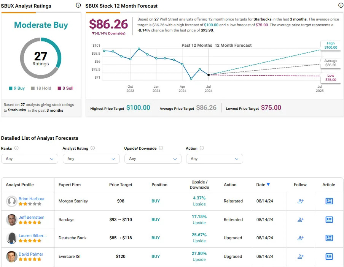Click the Jul 2024 black chart data point
344x267 pixels.
click(209, 75)
